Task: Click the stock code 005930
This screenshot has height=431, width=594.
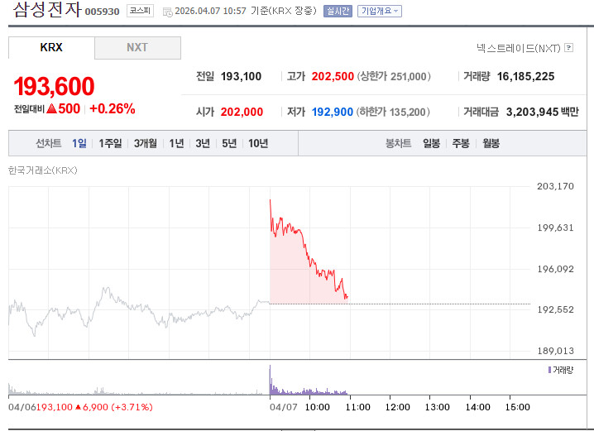Action: (x=102, y=12)
